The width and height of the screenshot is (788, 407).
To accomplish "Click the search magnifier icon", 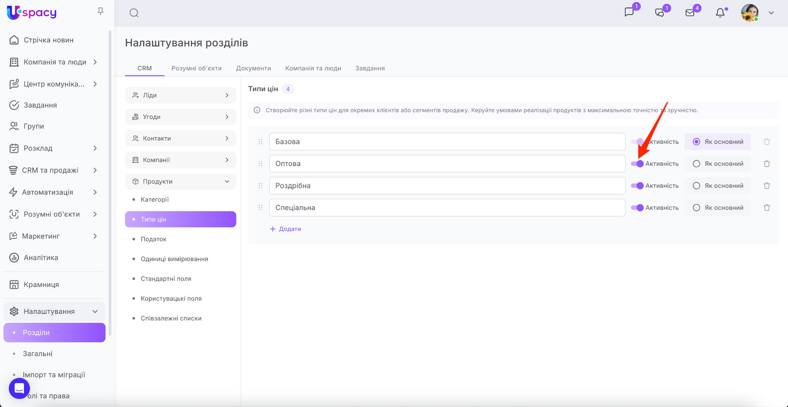I will point(134,13).
